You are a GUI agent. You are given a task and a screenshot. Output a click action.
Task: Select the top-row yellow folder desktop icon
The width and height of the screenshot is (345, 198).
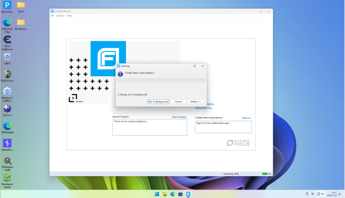coord(21,7)
